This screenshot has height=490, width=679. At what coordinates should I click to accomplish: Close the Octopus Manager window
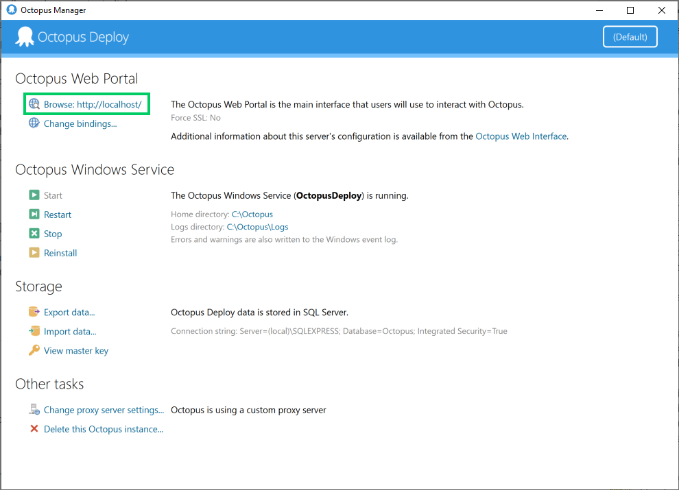[662, 10]
